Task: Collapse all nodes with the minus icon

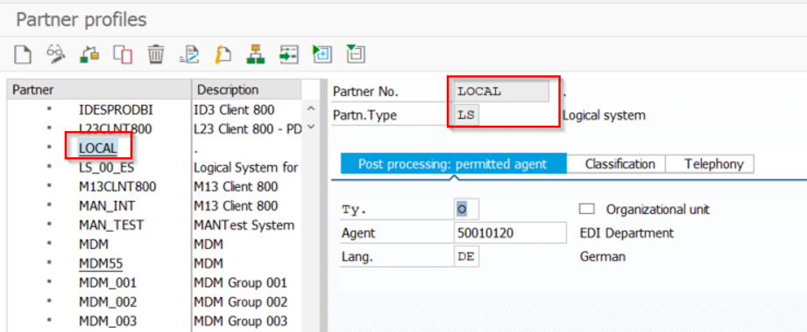Action: pos(356,54)
